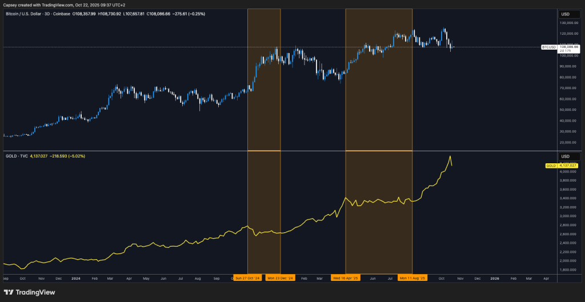
Task: Click the Mon 11 Aug '25 date marker
Action: [x=412, y=278]
